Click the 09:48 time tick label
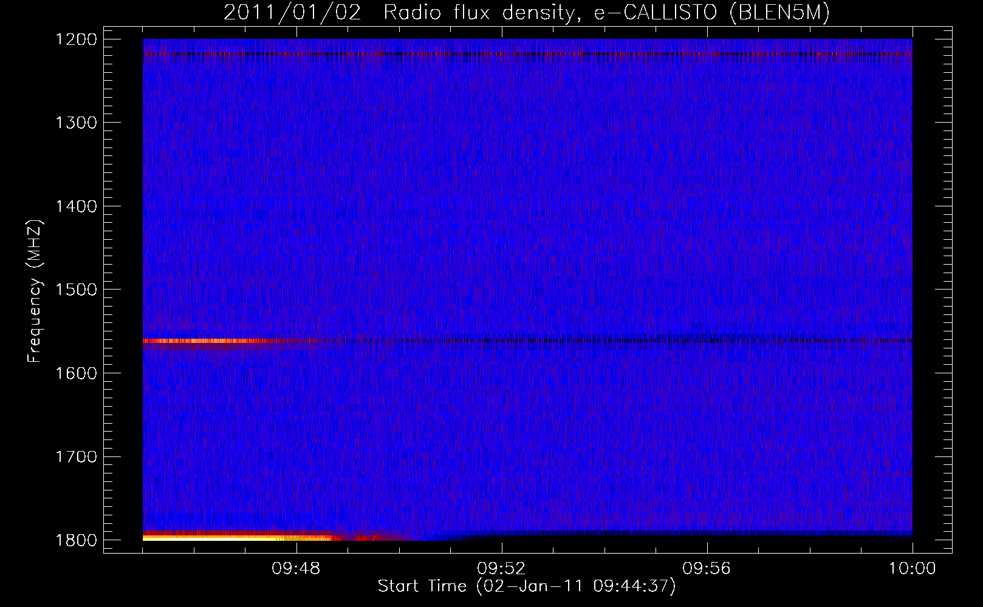The height and width of the screenshot is (607, 983). [x=296, y=569]
